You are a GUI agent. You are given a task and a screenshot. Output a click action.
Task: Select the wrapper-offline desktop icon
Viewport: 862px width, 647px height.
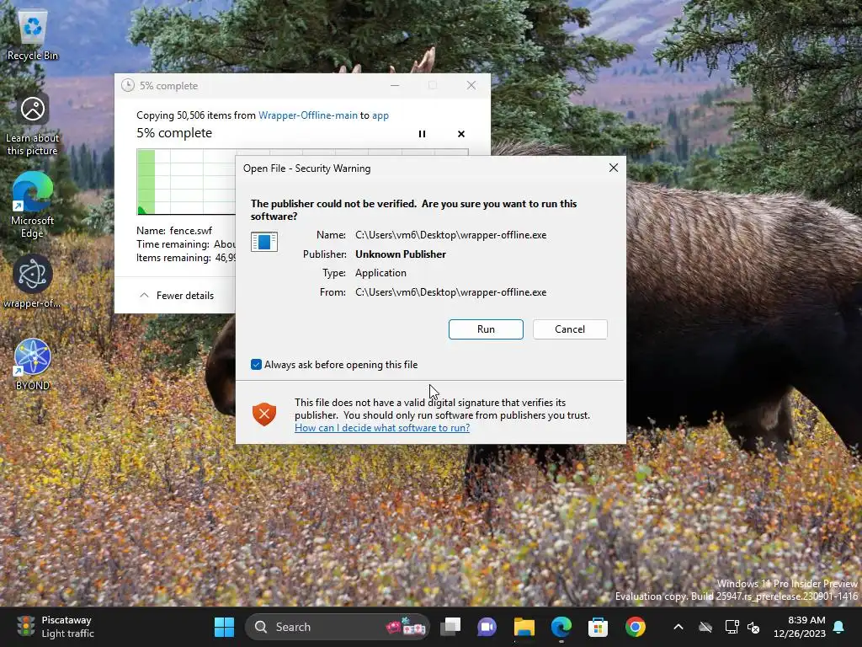33,282
